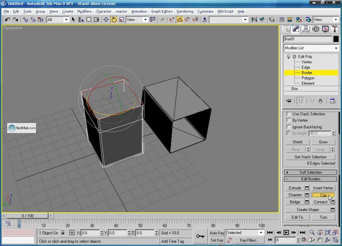The height and width of the screenshot is (246, 342).
Task: Enable By Vertex checkbox
Action: (288, 120)
